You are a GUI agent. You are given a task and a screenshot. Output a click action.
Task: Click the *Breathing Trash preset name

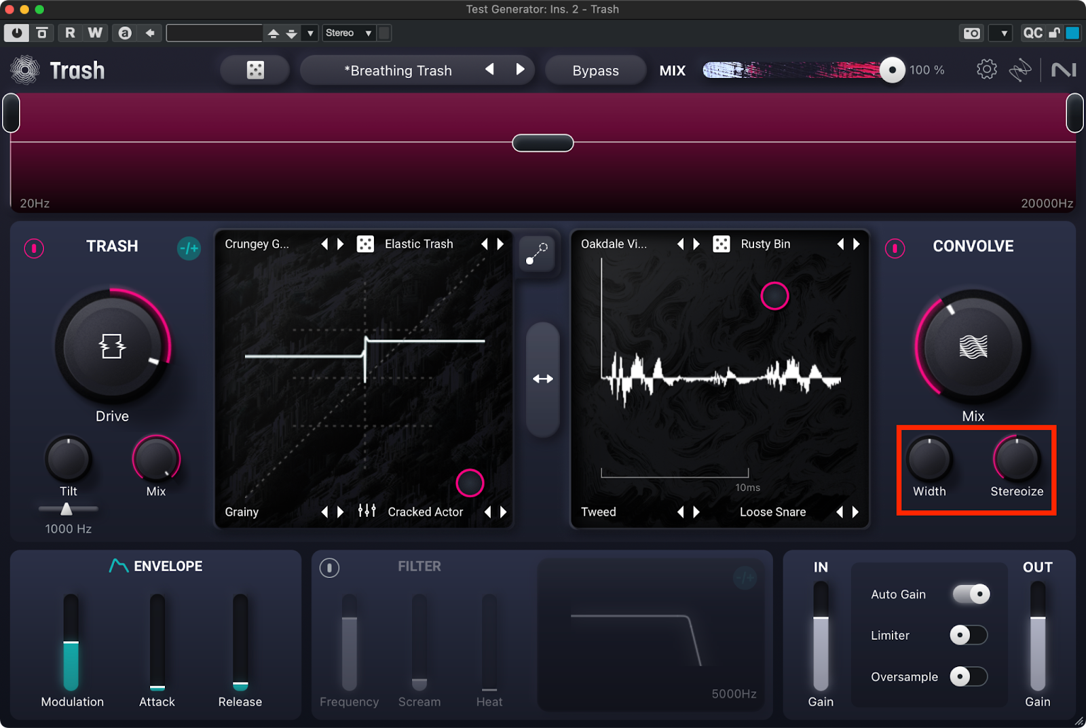click(x=398, y=71)
